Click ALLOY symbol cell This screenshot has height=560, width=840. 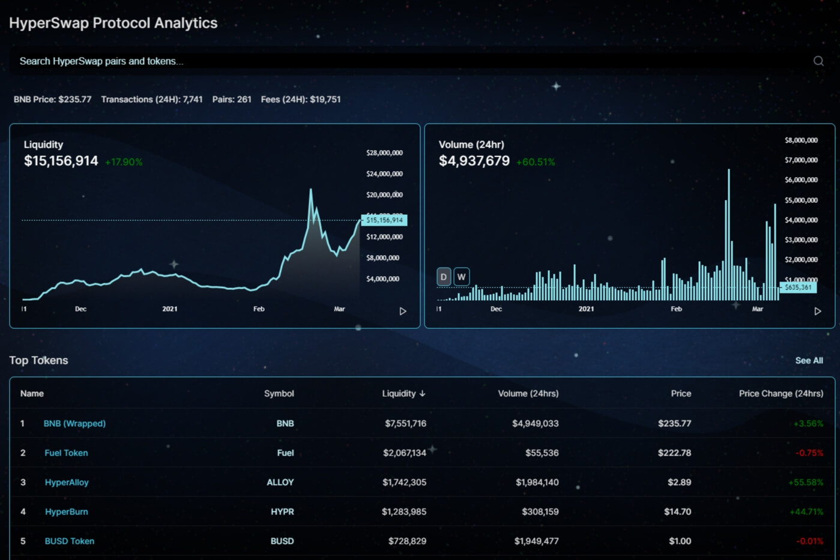pos(280,483)
